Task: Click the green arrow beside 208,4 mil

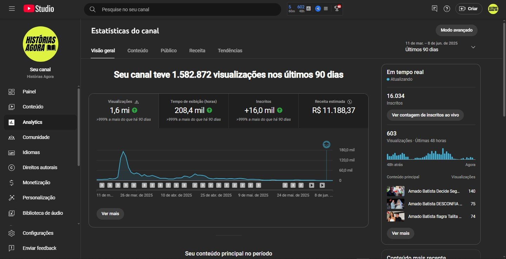Action: tap(209, 111)
